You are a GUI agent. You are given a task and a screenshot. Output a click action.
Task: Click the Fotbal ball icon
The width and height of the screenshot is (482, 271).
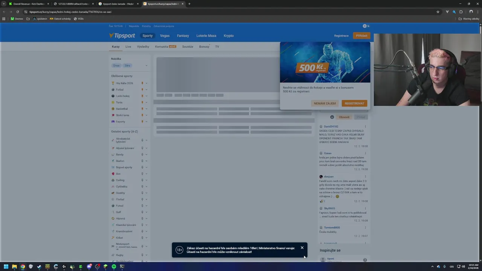(113, 90)
